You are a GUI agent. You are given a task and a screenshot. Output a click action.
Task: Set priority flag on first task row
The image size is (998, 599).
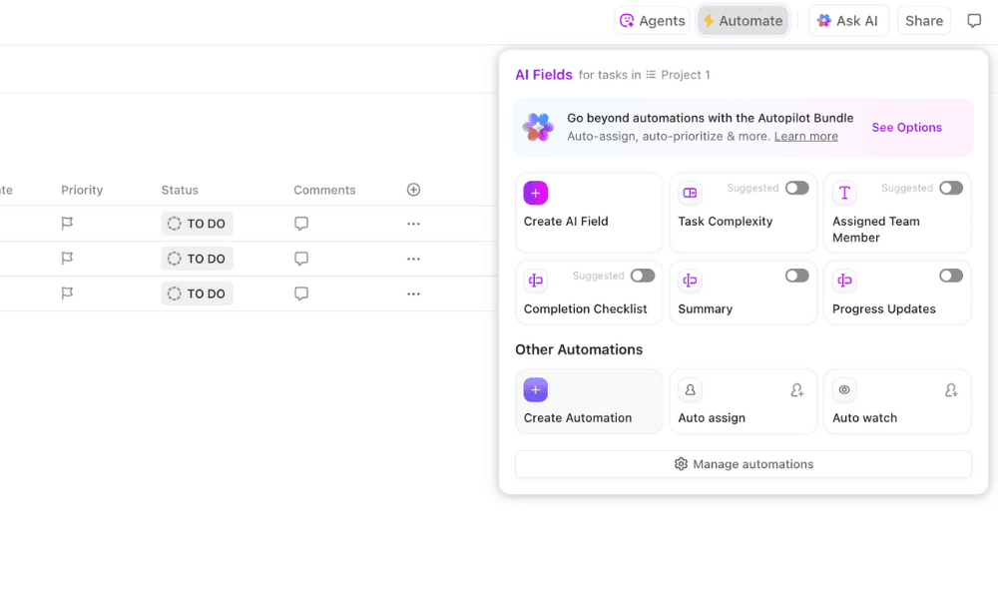click(x=67, y=224)
